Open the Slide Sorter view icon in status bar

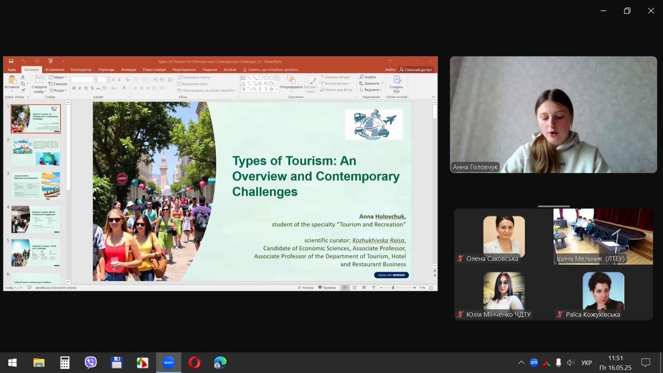click(x=355, y=288)
